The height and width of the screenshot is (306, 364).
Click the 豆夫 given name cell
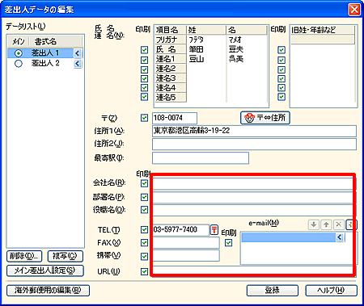tap(247, 49)
